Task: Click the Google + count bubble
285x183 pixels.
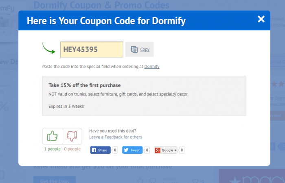Action: point(182,150)
